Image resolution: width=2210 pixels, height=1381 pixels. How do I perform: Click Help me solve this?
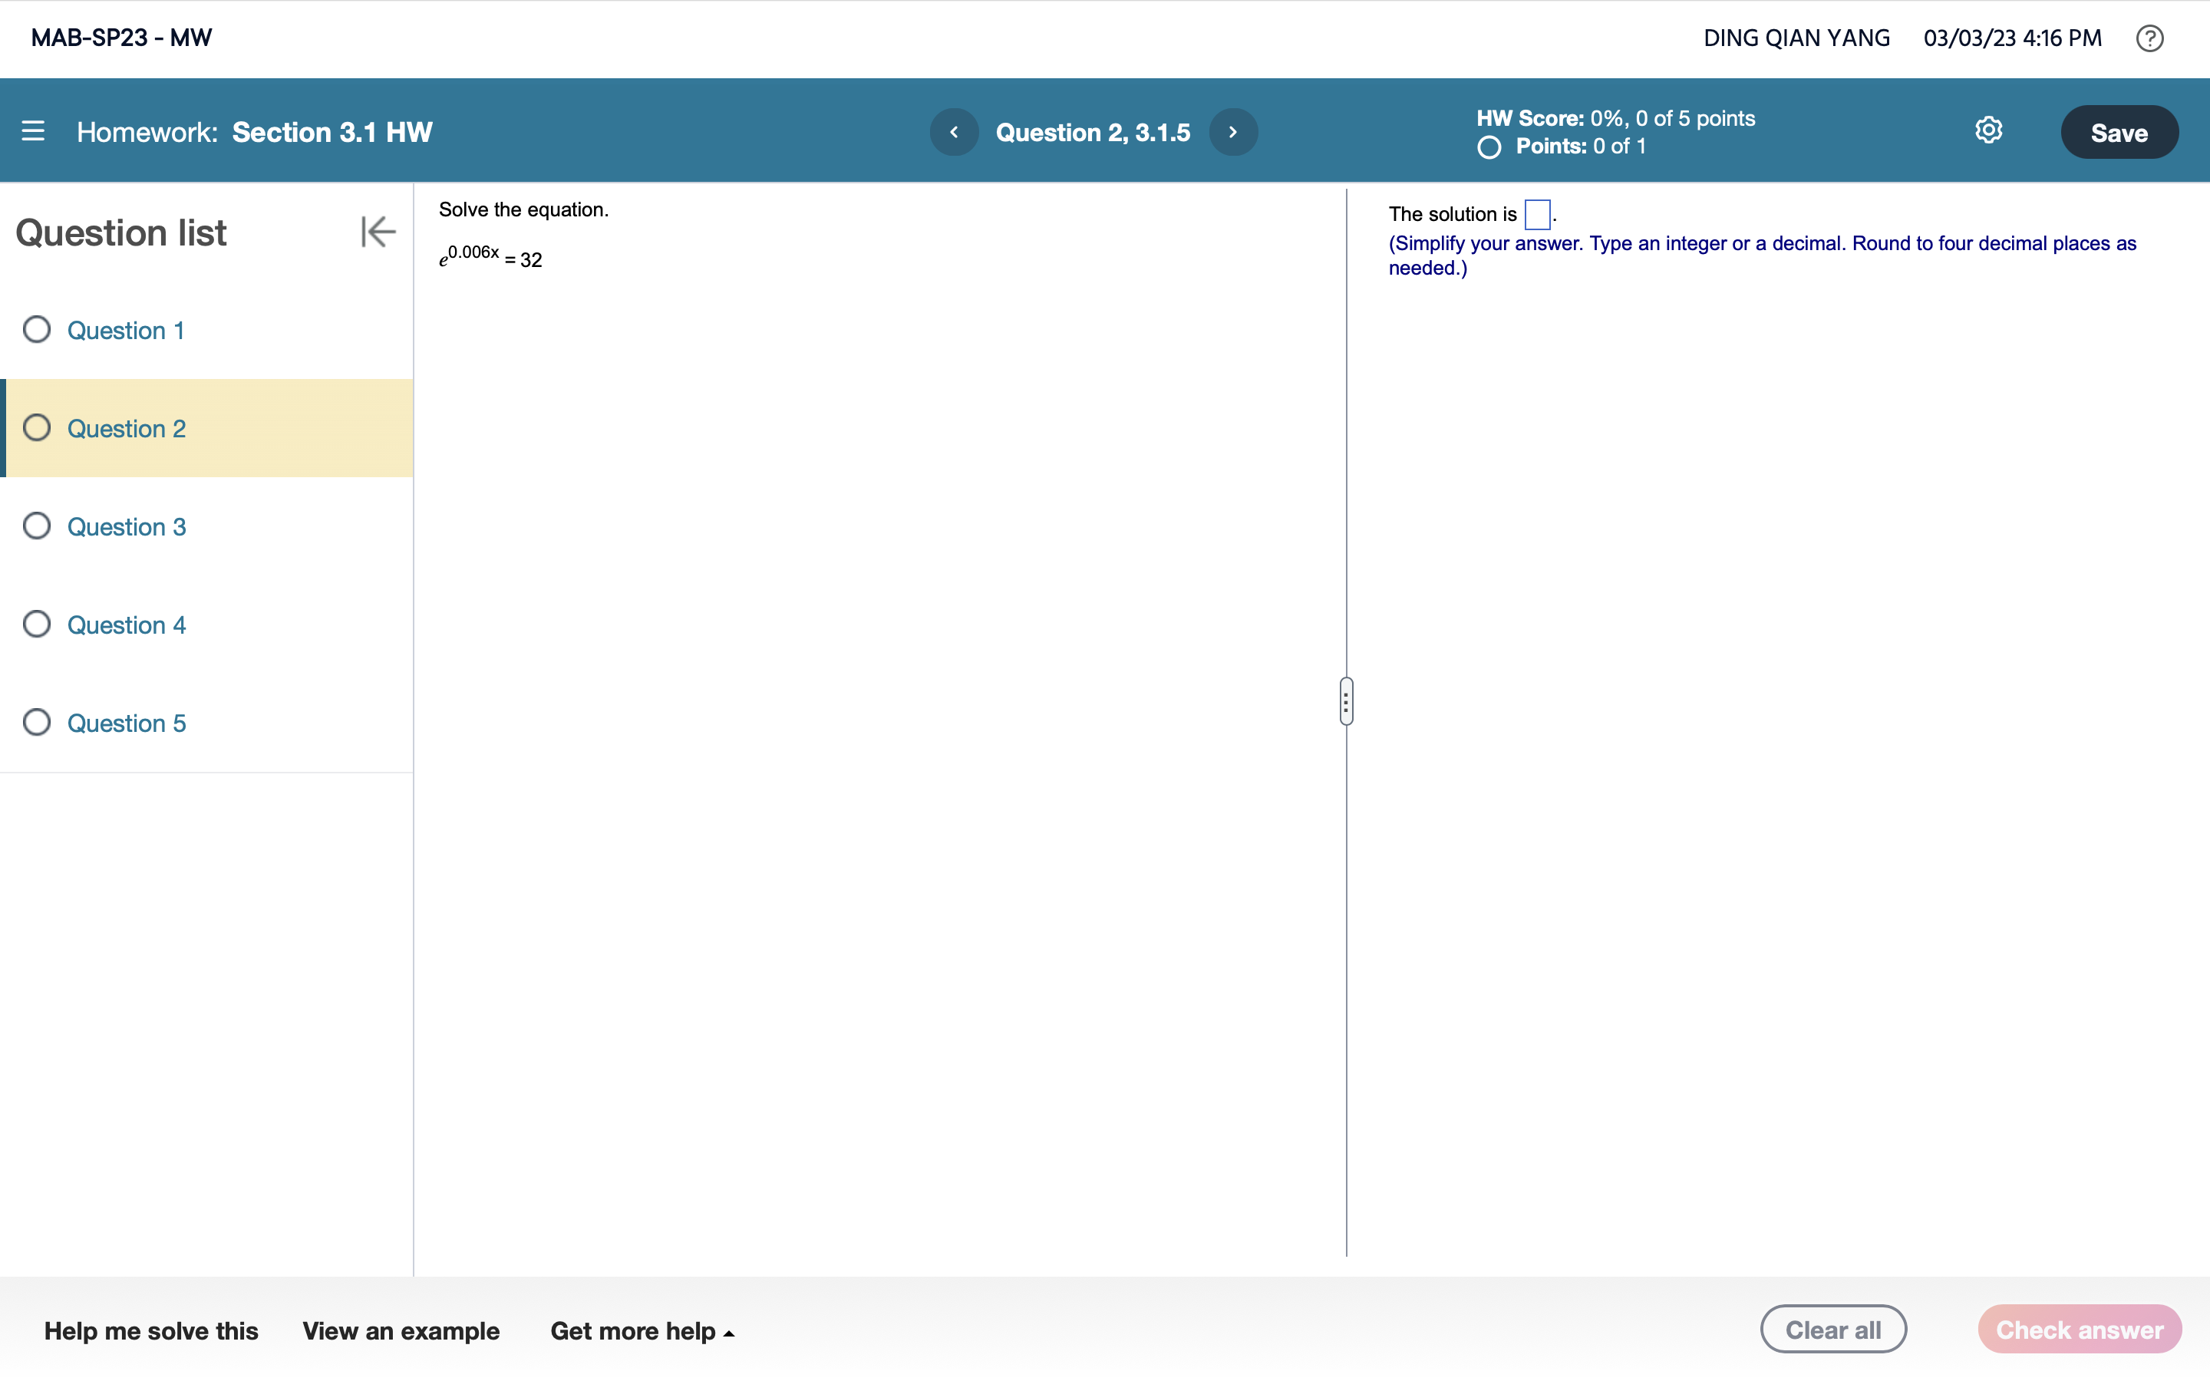[150, 1331]
